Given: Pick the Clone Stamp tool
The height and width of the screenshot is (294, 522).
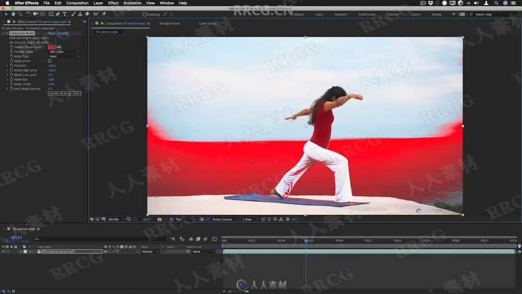Looking at the screenshot, I should pyautogui.click(x=80, y=14).
